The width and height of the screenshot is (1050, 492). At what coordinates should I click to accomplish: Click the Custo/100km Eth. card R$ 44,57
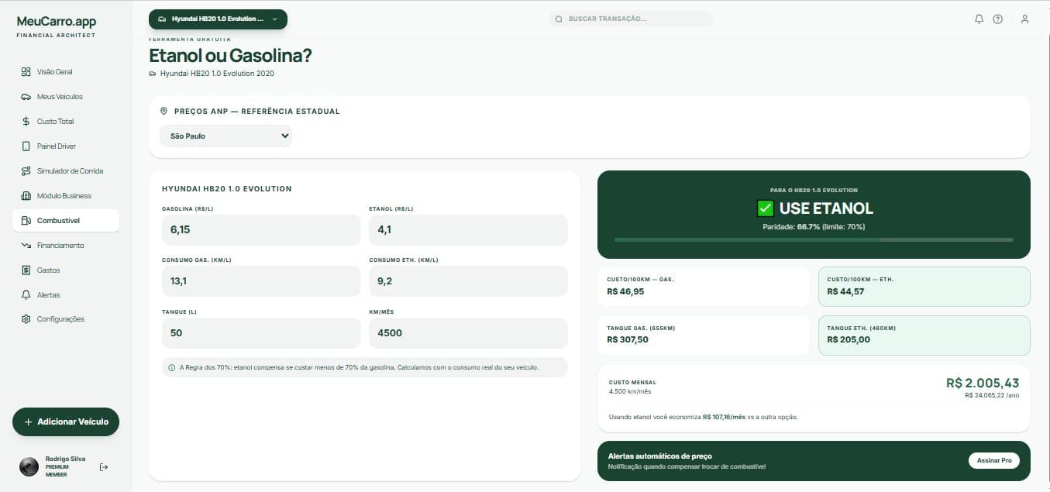924,287
